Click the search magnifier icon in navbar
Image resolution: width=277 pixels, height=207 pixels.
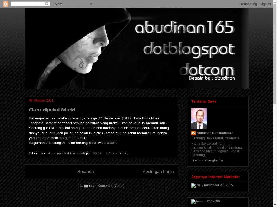click(x=47, y=4)
